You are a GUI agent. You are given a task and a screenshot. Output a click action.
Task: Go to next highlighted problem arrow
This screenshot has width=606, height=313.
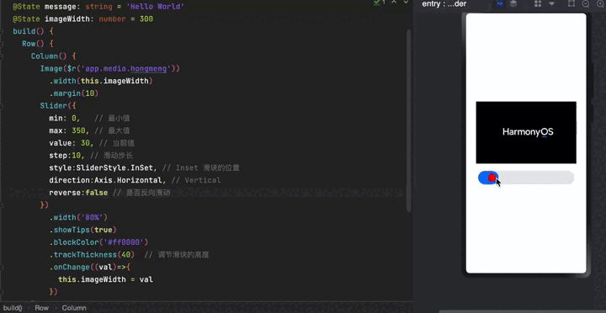pyautogui.click(x=406, y=3)
